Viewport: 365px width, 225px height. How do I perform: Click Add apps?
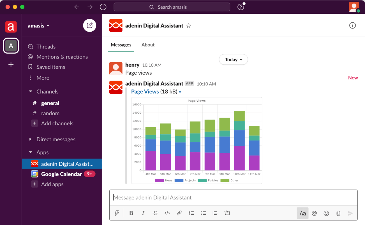pyautogui.click(x=52, y=184)
